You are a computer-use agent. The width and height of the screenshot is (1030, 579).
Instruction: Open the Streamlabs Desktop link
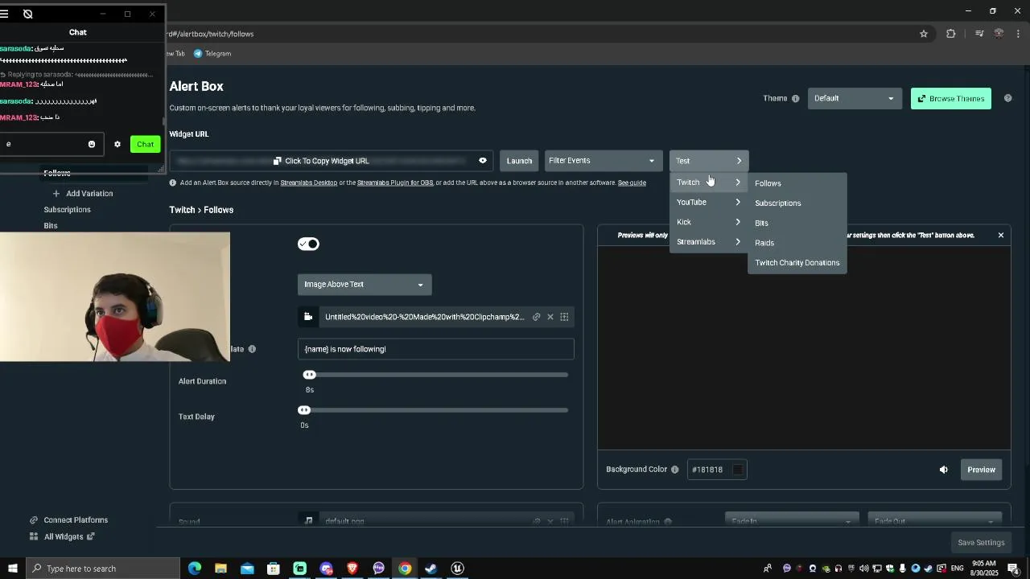click(x=308, y=183)
